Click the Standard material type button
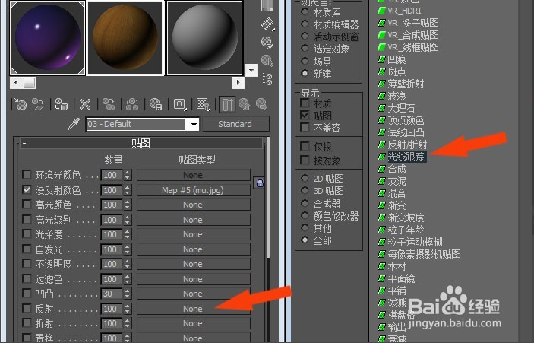 point(235,124)
